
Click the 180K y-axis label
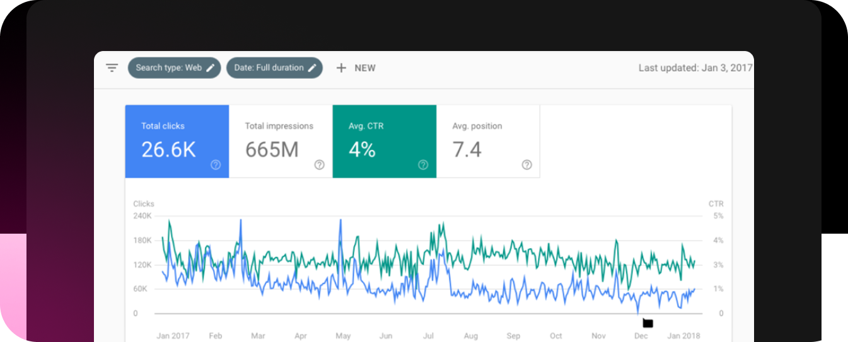tap(142, 241)
